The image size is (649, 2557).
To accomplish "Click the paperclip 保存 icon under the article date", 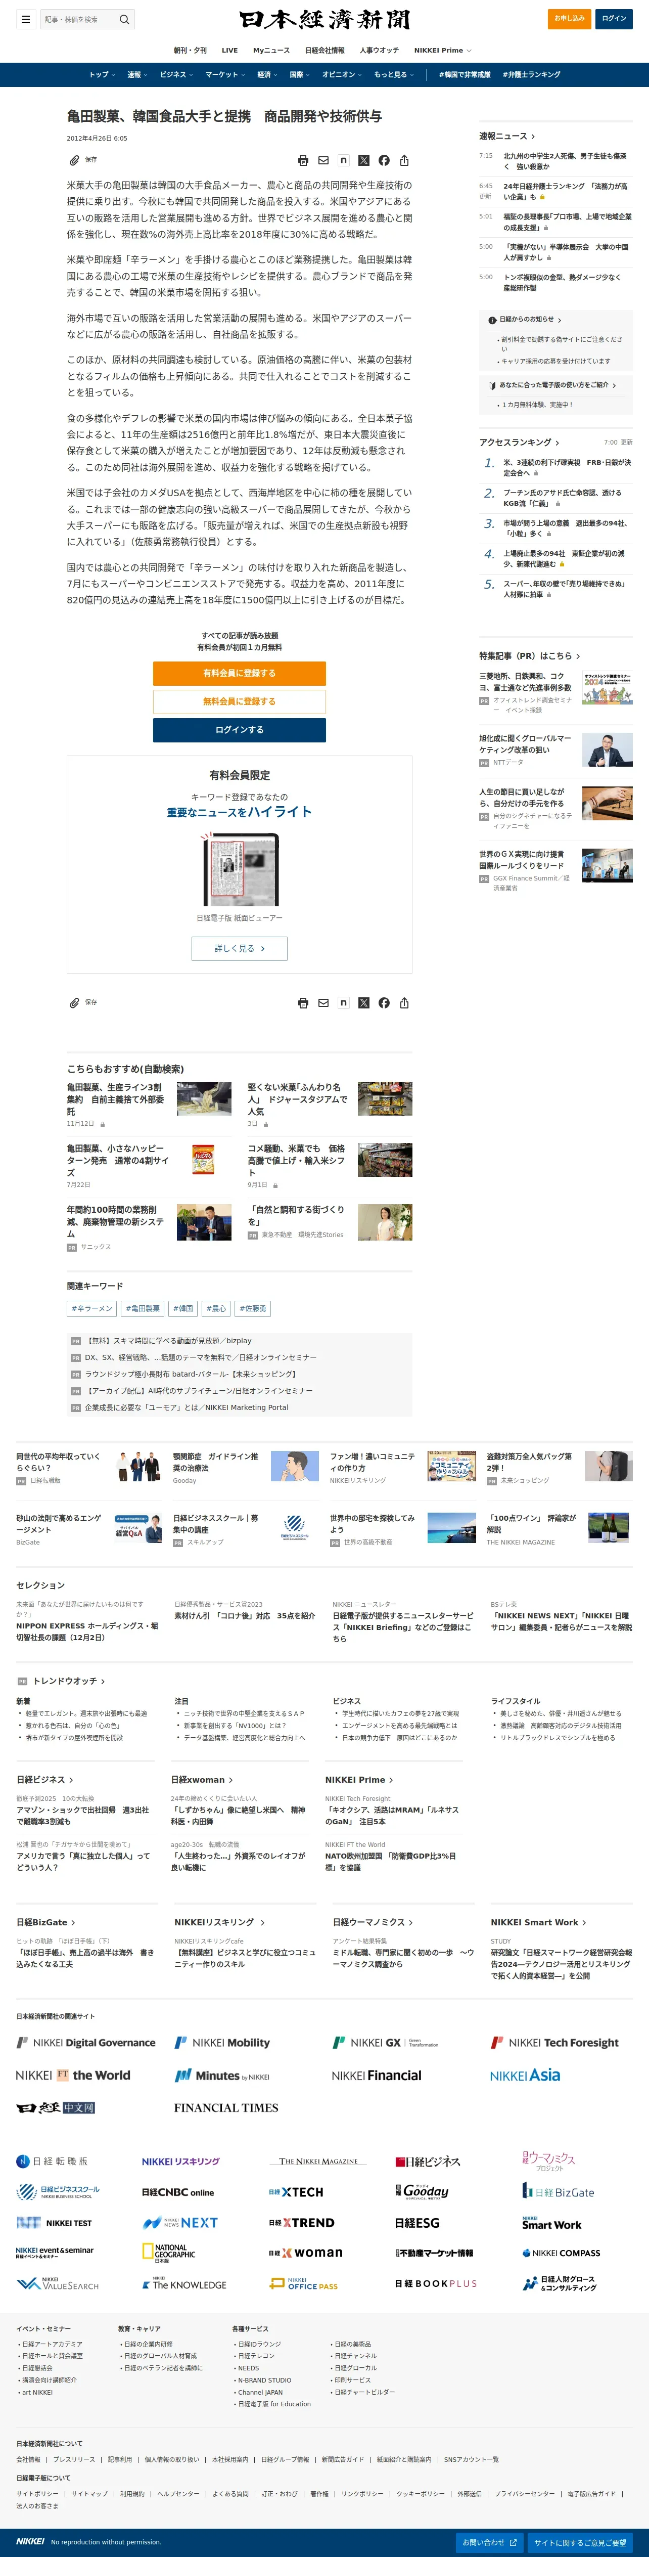I will click(x=74, y=160).
